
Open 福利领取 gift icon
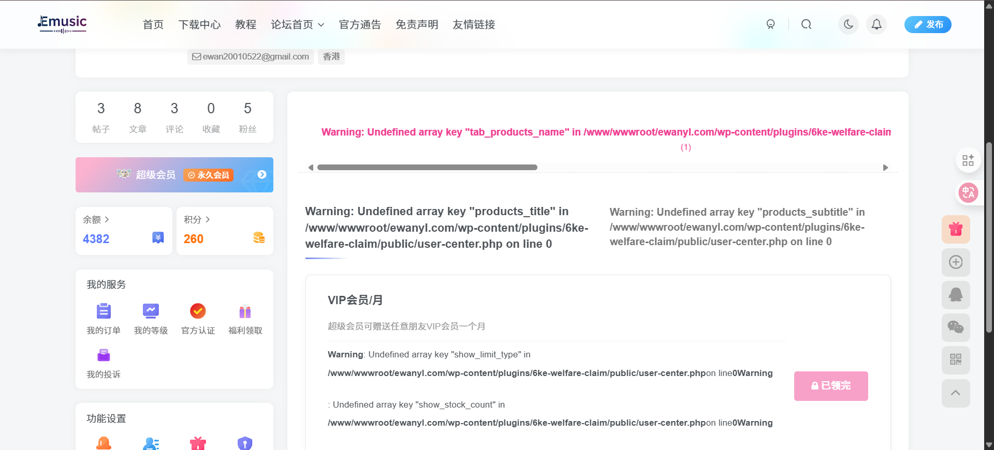point(245,319)
